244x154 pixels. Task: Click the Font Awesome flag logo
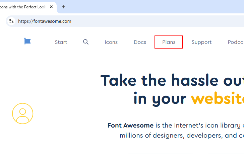tap(27, 41)
